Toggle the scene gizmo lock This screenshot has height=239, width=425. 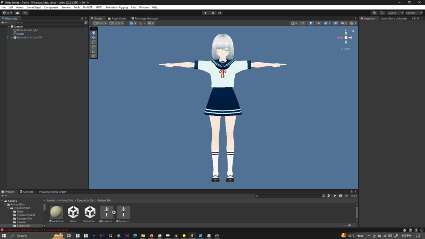353,31
